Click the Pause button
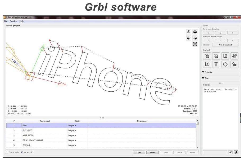The image size is (244, 159). click(179, 152)
